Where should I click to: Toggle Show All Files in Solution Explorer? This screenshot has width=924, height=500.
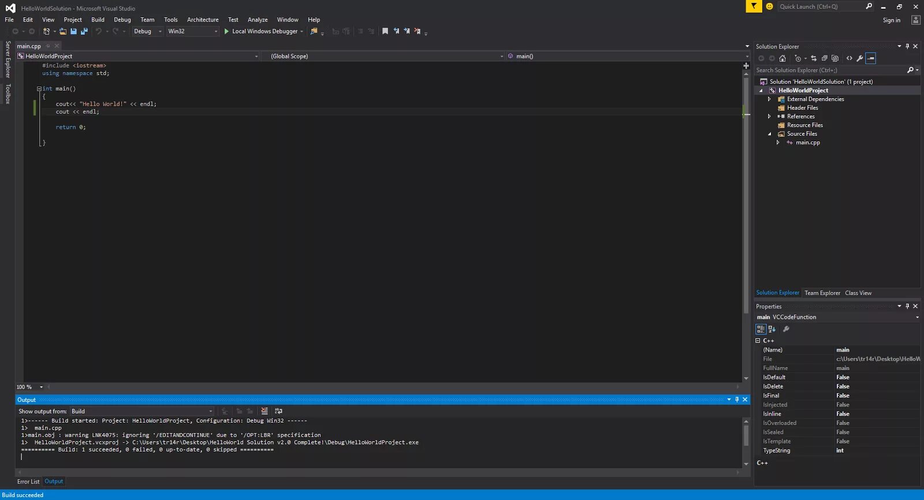pyautogui.click(x=835, y=58)
